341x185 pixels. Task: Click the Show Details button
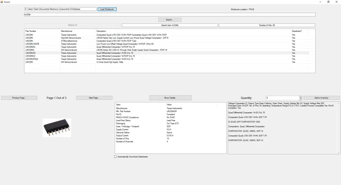tap(170, 98)
